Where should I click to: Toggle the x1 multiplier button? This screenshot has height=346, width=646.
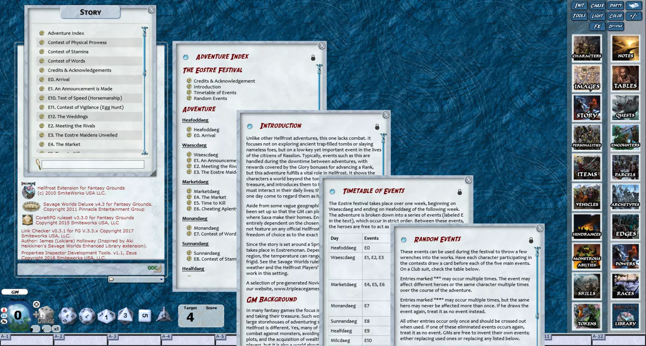(x=56, y=329)
